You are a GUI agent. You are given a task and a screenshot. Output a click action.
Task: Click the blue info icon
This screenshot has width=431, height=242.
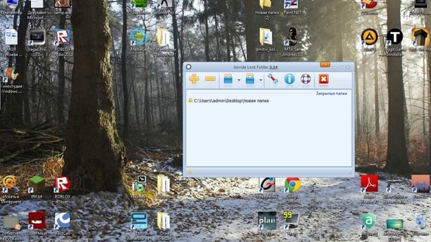tap(290, 79)
